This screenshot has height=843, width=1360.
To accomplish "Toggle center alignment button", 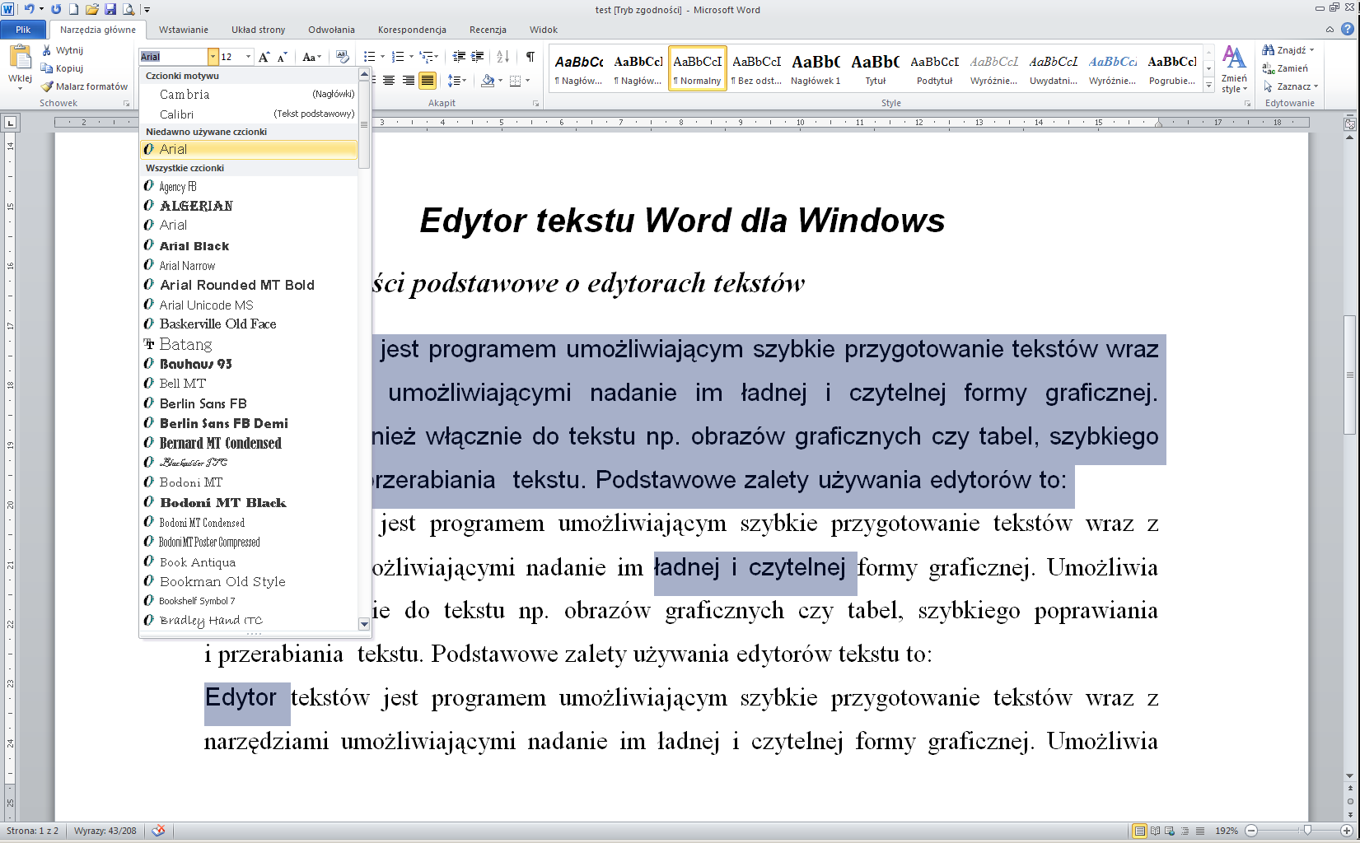I will pyautogui.click(x=389, y=81).
